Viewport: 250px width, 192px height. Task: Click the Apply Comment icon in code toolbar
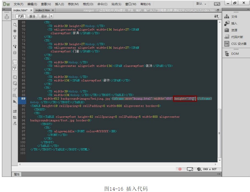[x=15, y=77]
